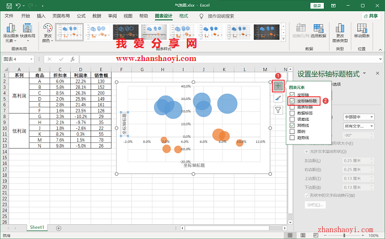
Task: Switch to the Page Layout tab
Action: (x=61, y=16)
